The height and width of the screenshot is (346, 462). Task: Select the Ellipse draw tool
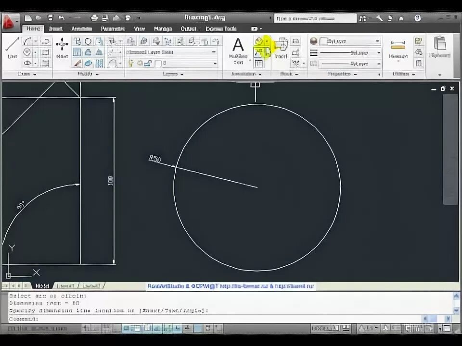27,63
